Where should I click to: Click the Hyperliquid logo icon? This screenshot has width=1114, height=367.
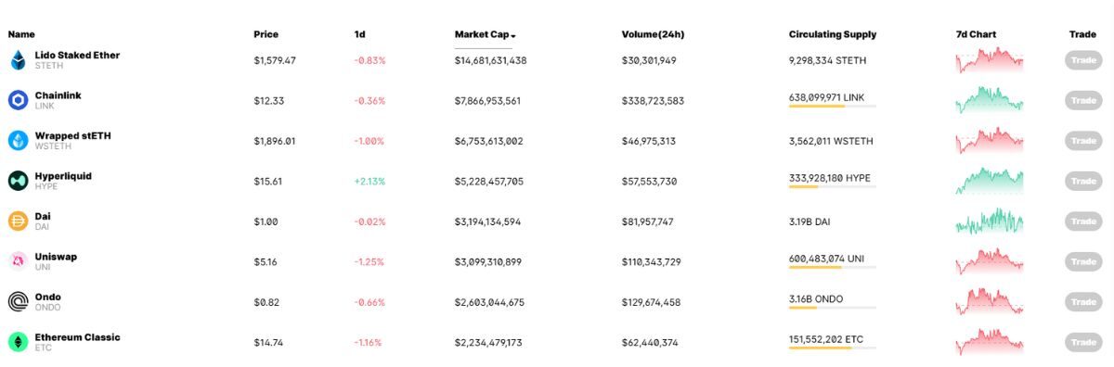click(x=18, y=181)
